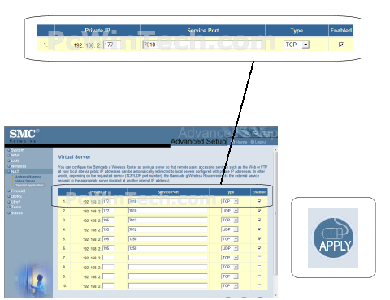Click Private IP field in row 3
The height and width of the screenshot is (300, 390).
point(108,221)
